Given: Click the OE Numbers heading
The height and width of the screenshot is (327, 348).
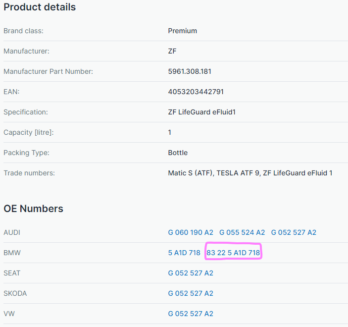Looking at the screenshot, I should pos(34,209).
